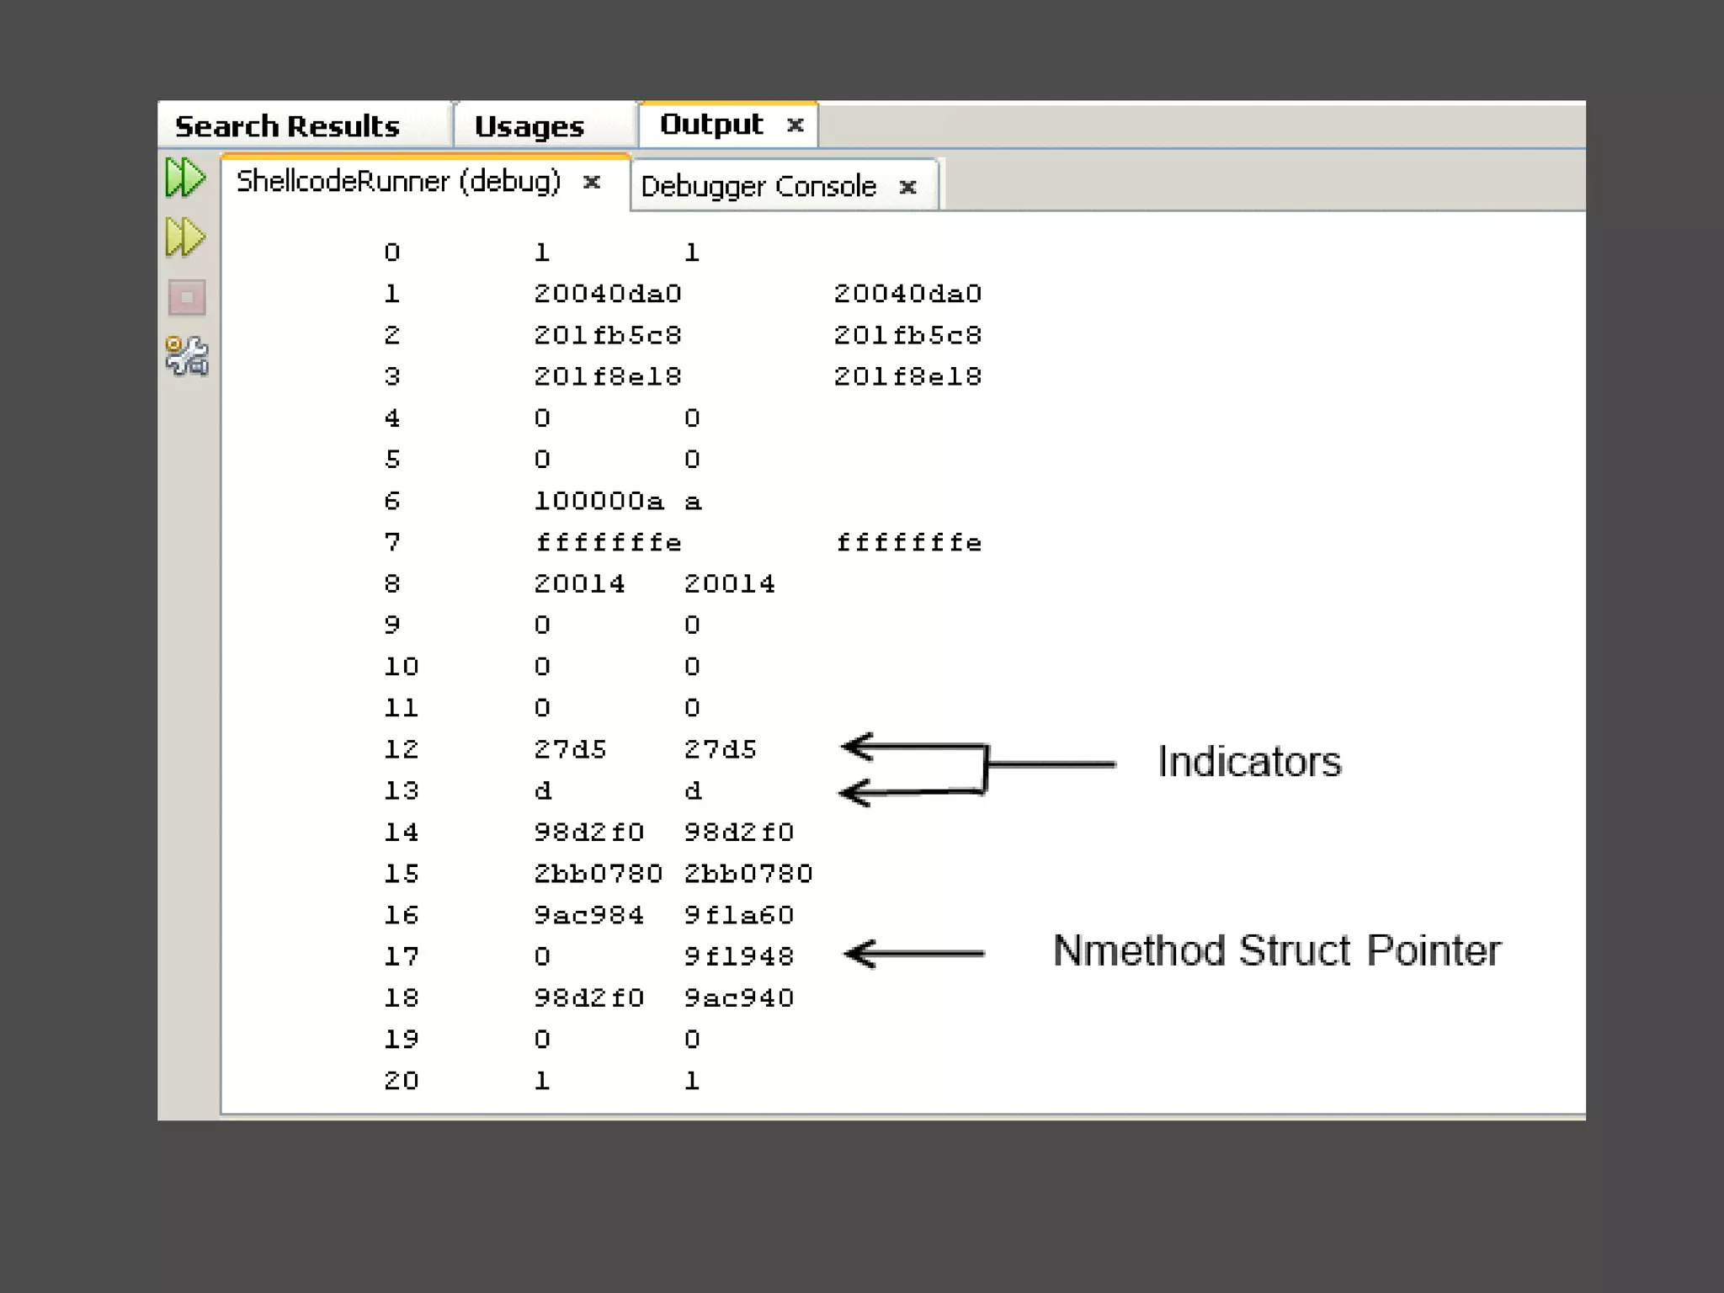The height and width of the screenshot is (1293, 1724).
Task: Click the row index 20
Action: tap(401, 1080)
